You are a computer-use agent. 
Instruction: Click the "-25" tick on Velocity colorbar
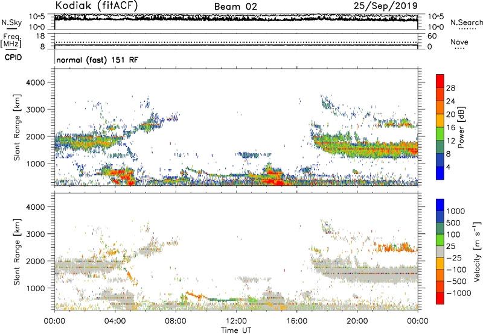click(x=454, y=258)
